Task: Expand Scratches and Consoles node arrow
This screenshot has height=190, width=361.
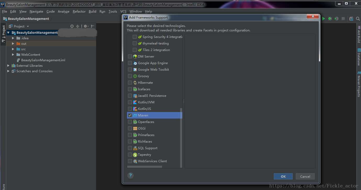Action: pos(8,71)
